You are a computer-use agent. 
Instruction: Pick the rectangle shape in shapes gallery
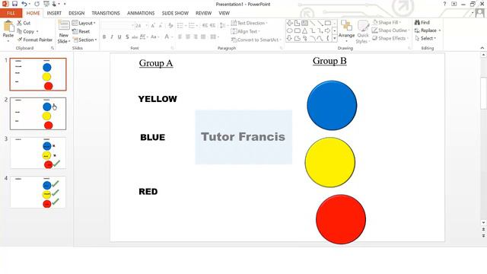328,23
